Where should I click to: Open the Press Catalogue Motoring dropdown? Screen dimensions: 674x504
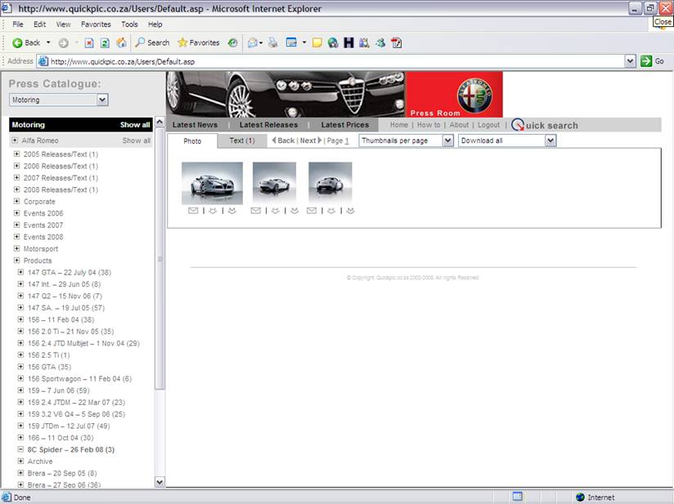[x=102, y=100]
